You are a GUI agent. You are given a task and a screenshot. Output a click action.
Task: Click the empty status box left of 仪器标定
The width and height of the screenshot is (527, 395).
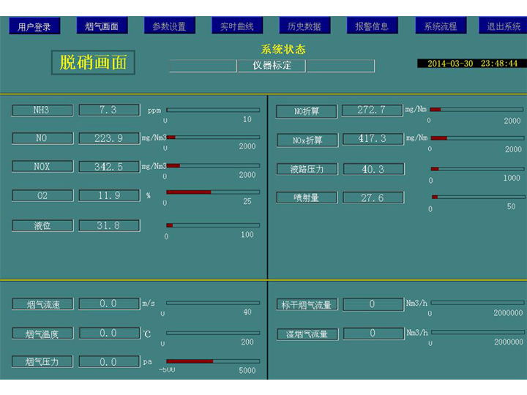(x=203, y=66)
